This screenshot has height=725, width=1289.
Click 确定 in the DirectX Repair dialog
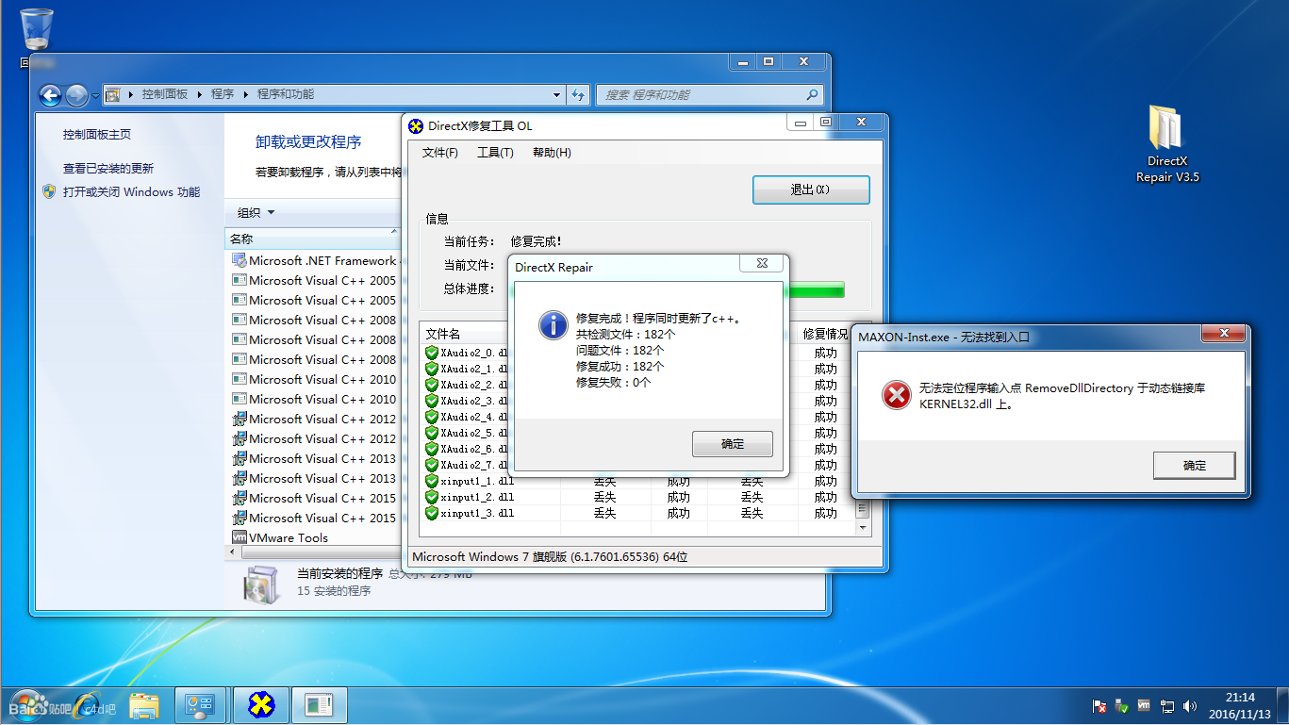tap(733, 444)
